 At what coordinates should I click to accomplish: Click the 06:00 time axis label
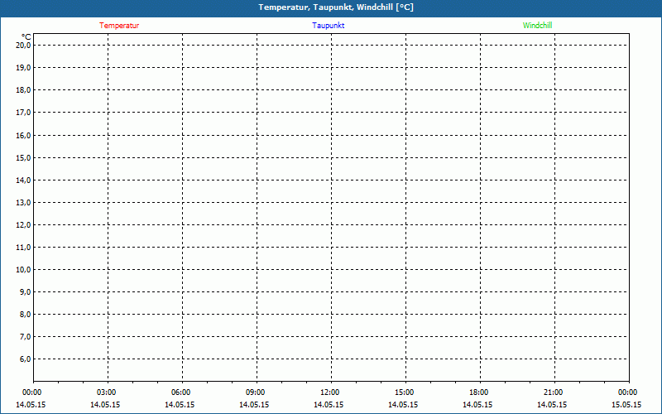(x=180, y=392)
